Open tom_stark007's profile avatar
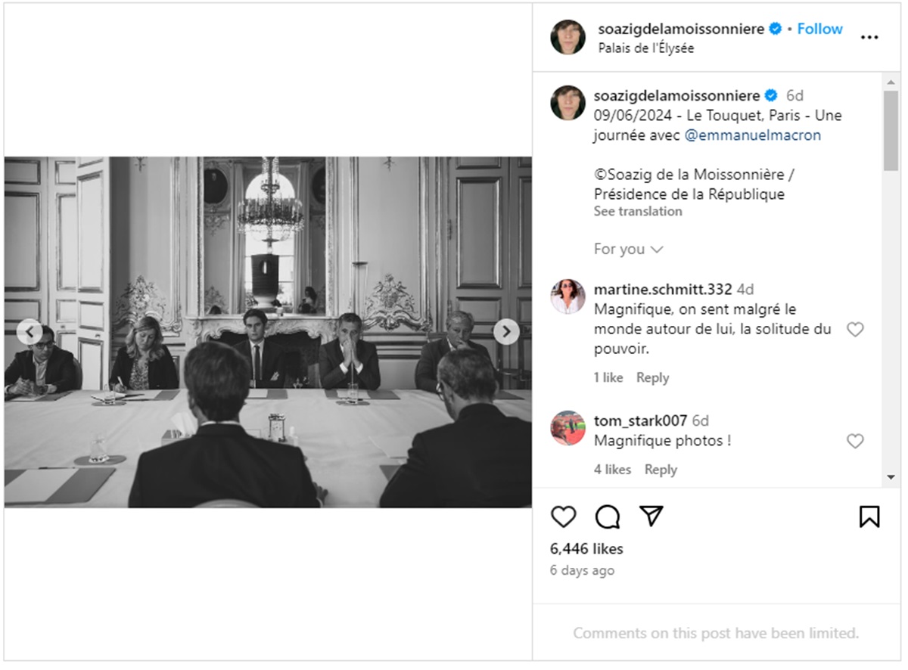Viewport: 908px width, 670px height. (x=567, y=428)
